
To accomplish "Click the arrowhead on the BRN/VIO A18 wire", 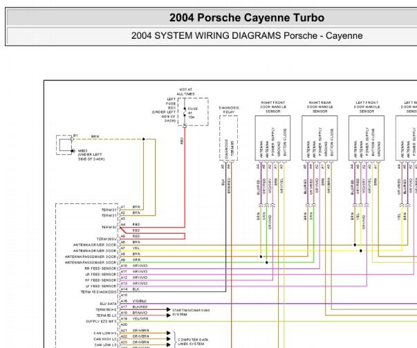I will (x=168, y=315).
